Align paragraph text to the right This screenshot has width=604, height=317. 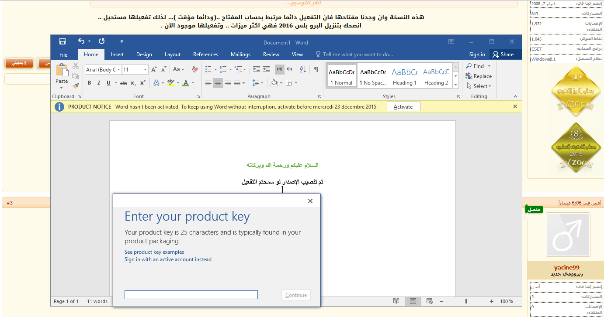[228, 83]
